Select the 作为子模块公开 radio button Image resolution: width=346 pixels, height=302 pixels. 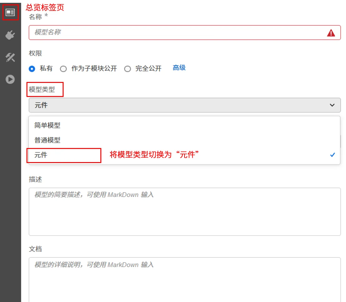click(63, 69)
